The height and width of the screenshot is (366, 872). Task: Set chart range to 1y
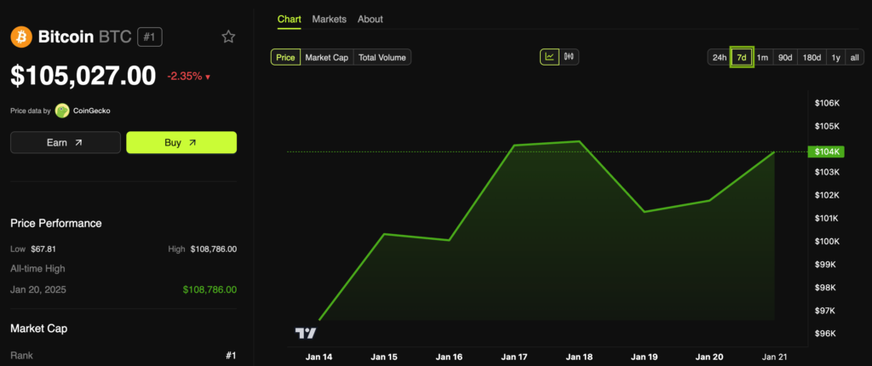tap(835, 57)
